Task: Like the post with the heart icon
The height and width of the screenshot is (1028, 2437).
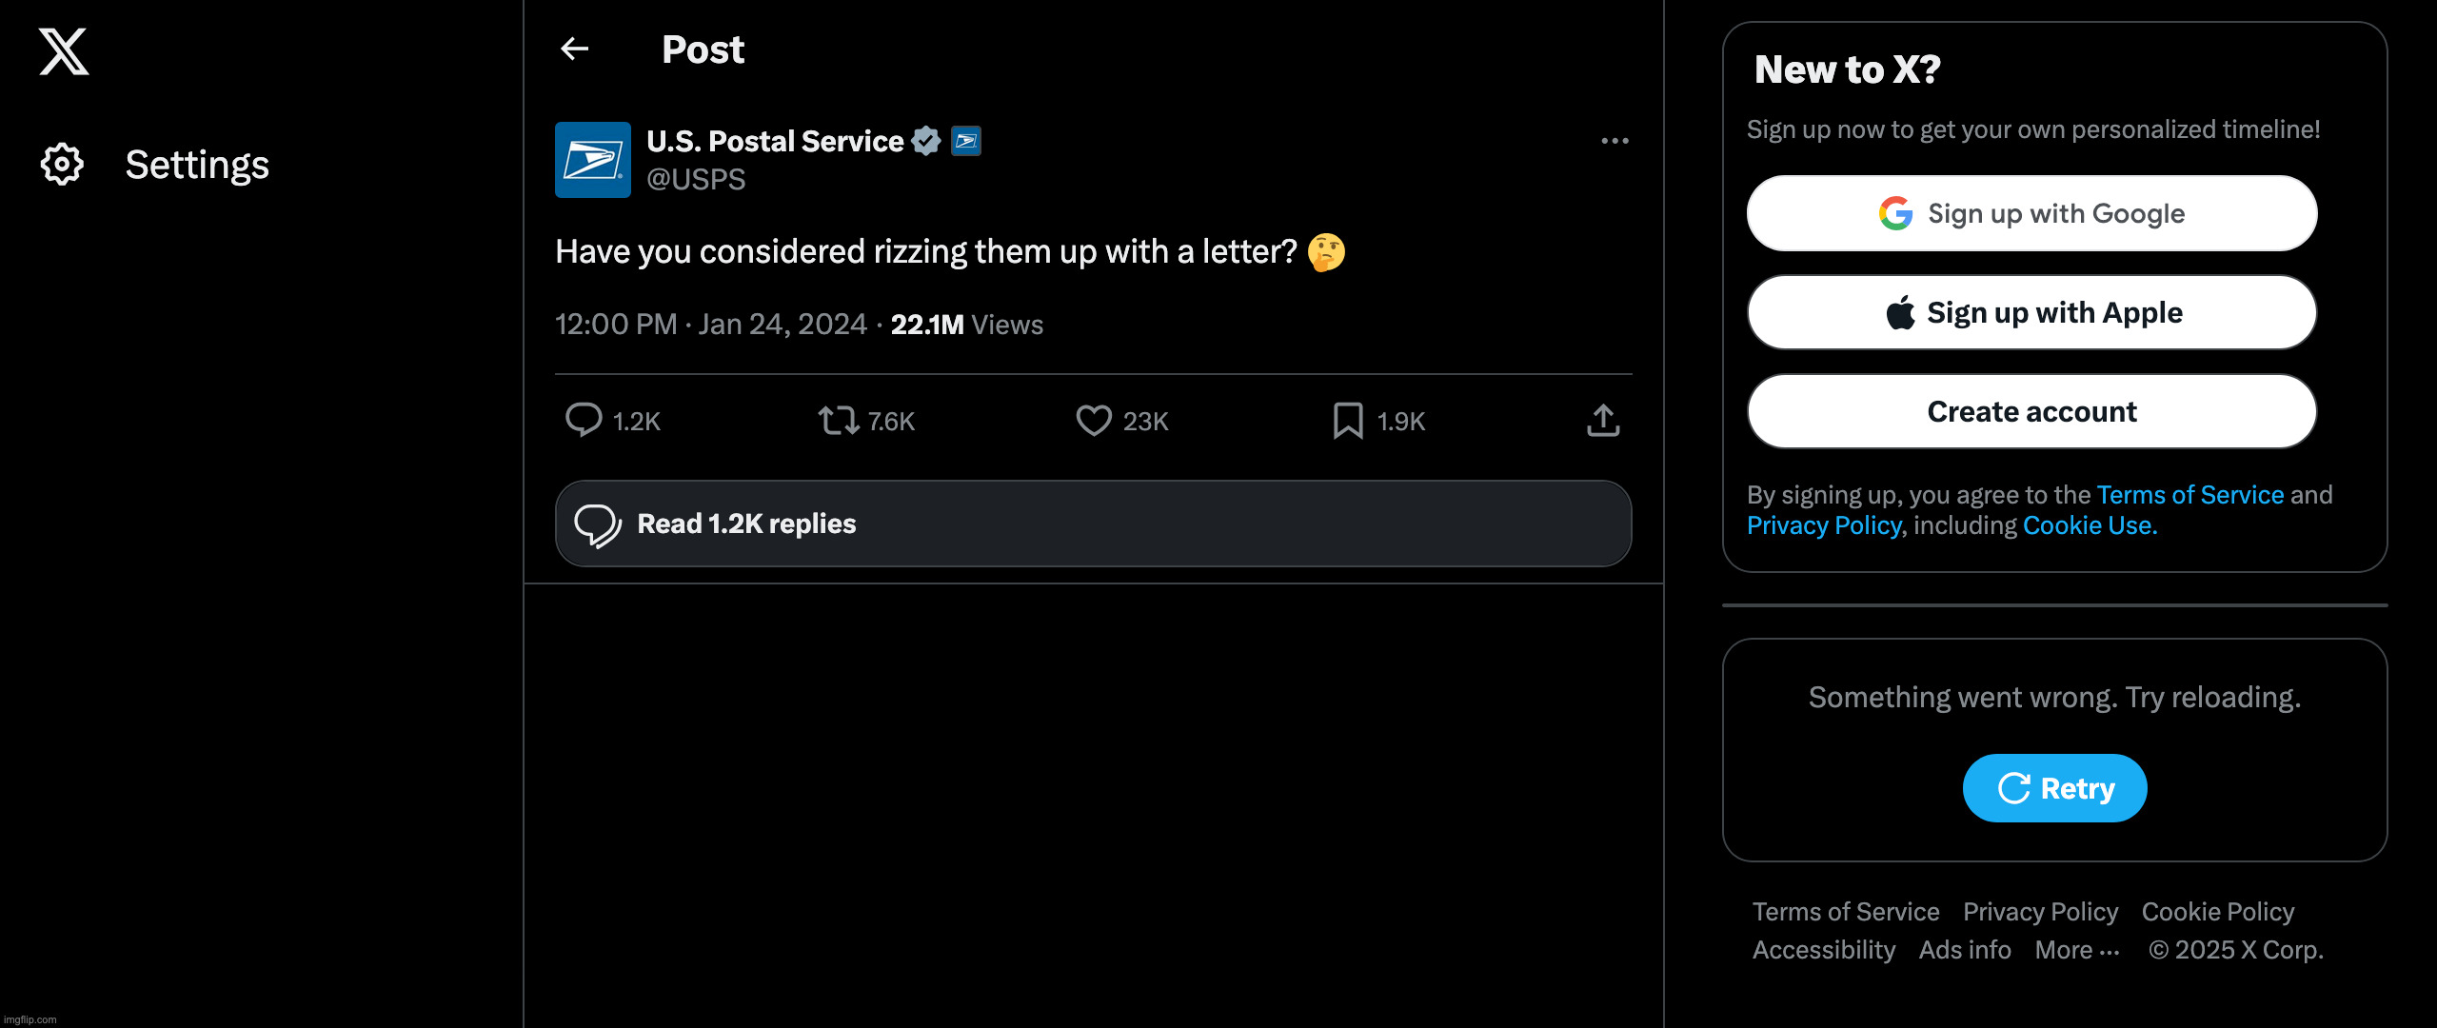Action: (1094, 420)
